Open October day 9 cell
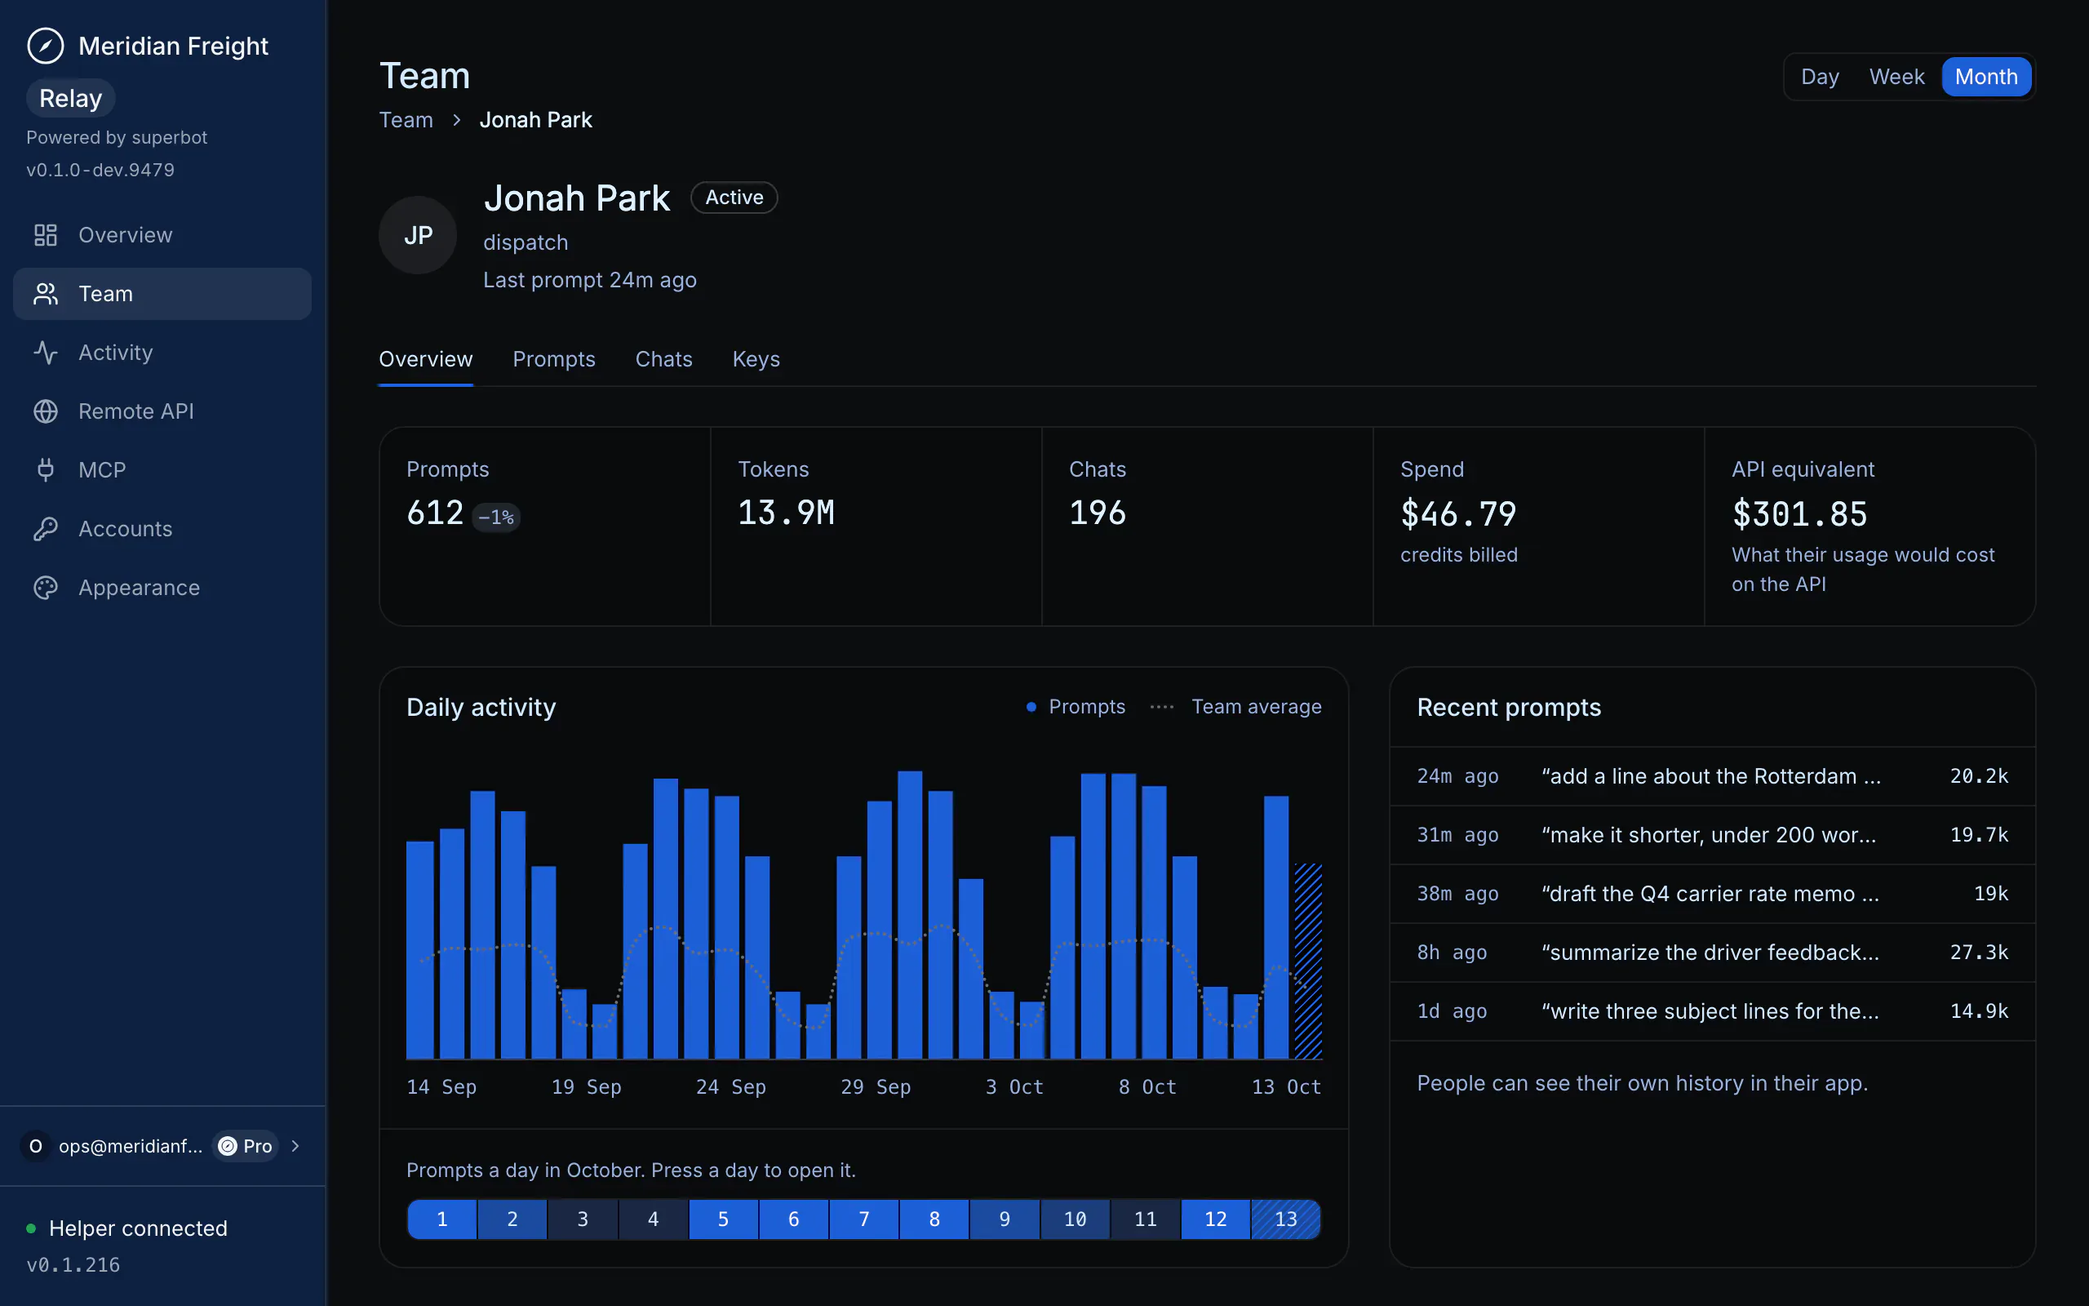 click(1004, 1219)
